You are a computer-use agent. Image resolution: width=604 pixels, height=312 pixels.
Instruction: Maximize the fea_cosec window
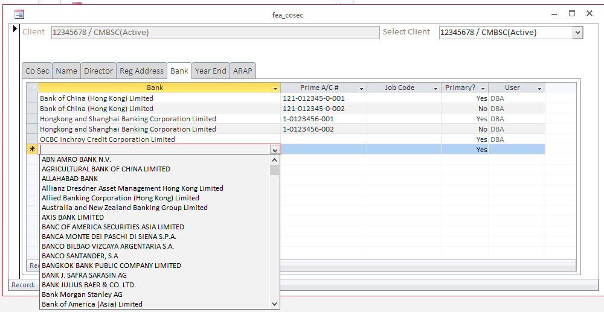572,13
